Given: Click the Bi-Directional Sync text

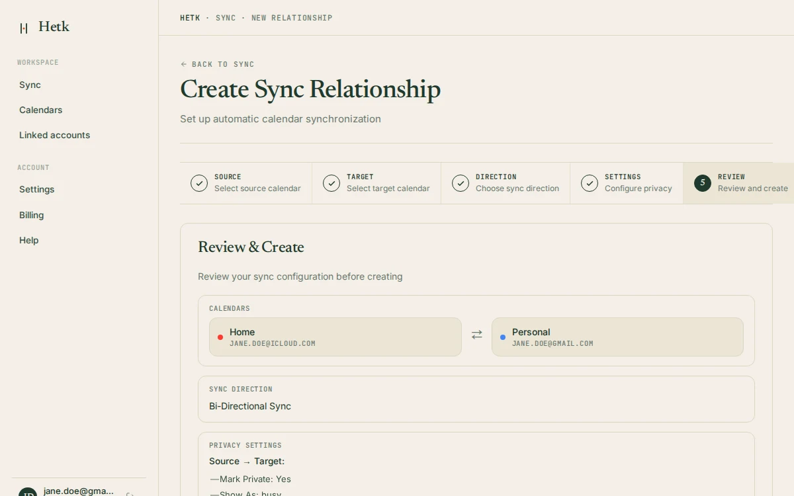Looking at the screenshot, I should 250,406.
